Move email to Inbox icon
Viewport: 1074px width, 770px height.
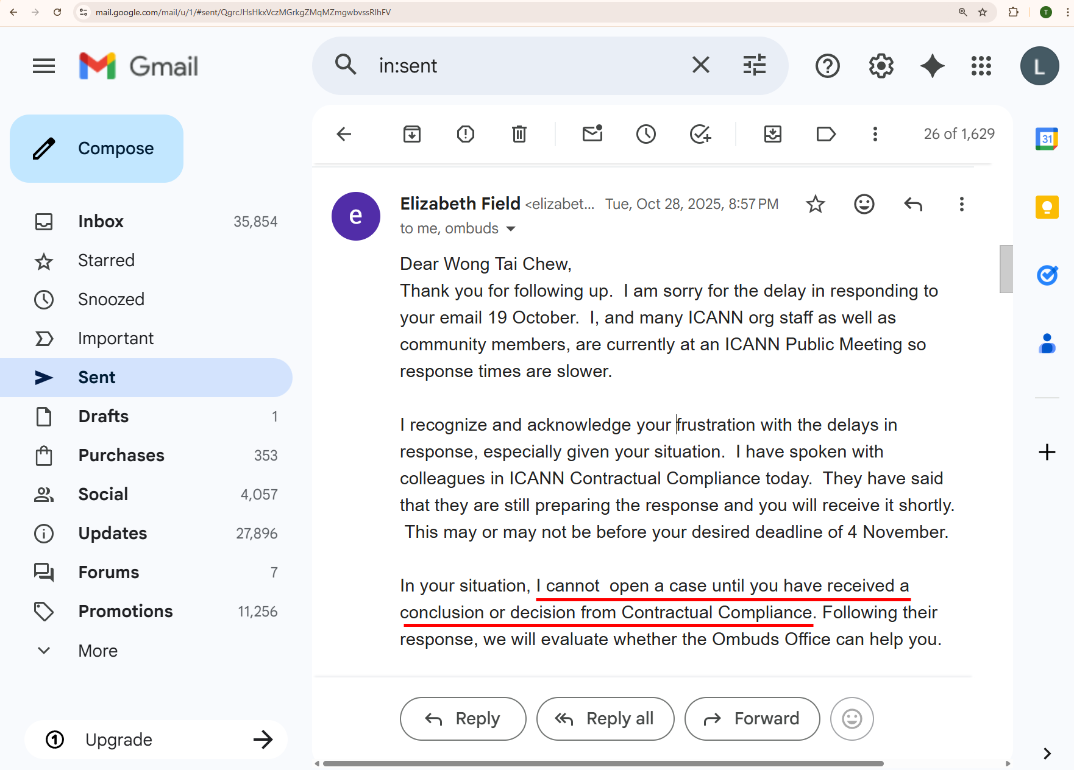pyautogui.click(x=773, y=134)
